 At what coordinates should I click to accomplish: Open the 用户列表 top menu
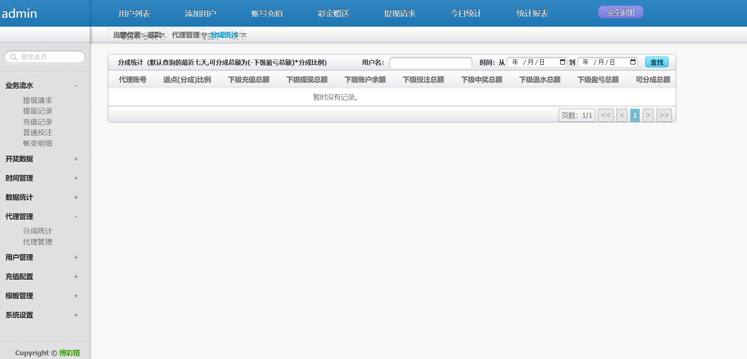(134, 13)
